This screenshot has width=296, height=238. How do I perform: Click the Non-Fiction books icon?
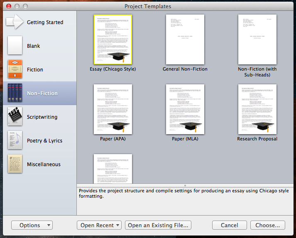(15, 93)
